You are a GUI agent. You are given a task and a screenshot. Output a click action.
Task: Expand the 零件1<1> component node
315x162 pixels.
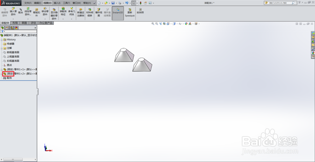(x=2, y=70)
